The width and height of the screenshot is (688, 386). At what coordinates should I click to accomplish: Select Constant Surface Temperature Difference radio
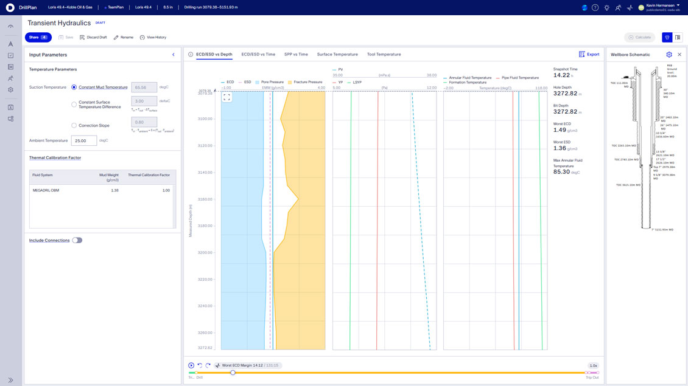(74, 105)
